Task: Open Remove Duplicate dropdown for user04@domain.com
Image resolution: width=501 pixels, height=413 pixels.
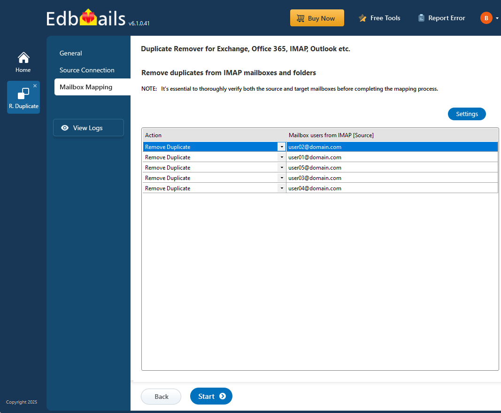Action: pyautogui.click(x=282, y=188)
